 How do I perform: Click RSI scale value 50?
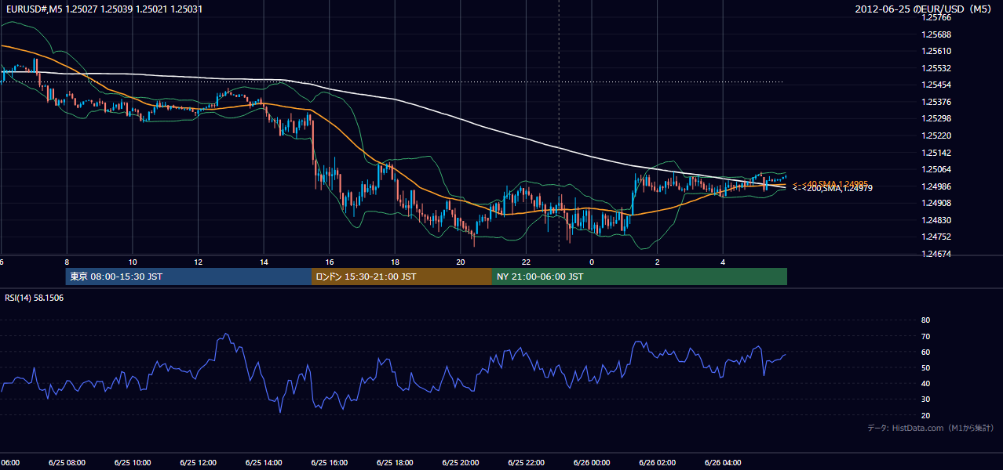coord(925,367)
